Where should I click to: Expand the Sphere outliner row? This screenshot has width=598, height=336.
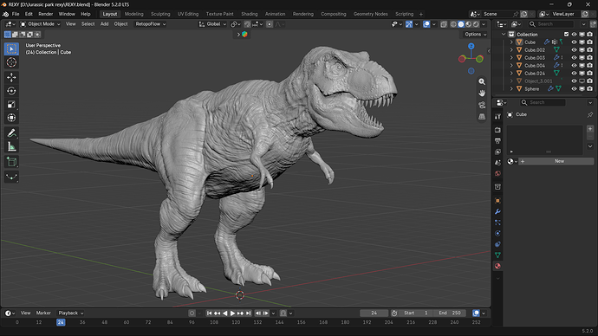pyautogui.click(x=511, y=88)
